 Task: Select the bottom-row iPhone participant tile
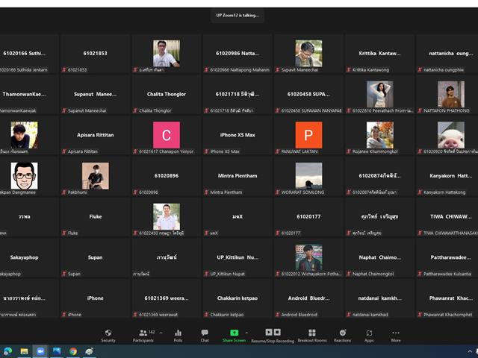tap(95, 298)
